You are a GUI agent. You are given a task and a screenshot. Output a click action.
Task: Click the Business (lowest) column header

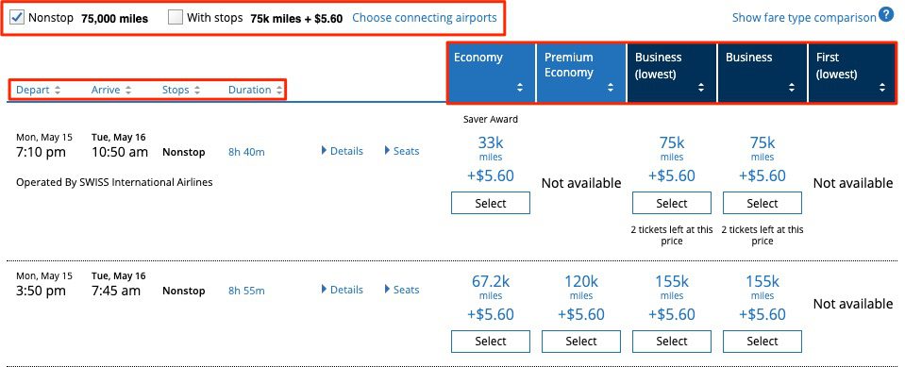[672, 72]
